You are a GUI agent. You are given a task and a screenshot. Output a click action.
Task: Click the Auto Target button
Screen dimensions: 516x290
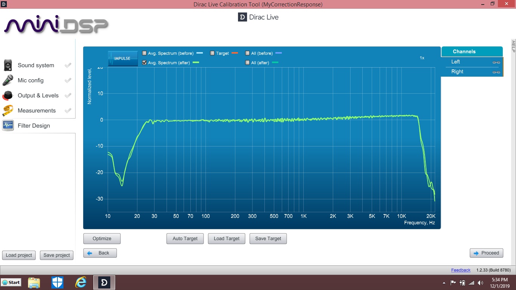click(185, 239)
